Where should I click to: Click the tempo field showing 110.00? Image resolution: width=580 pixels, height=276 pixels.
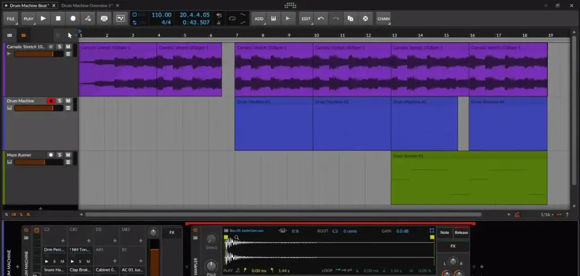click(x=161, y=15)
